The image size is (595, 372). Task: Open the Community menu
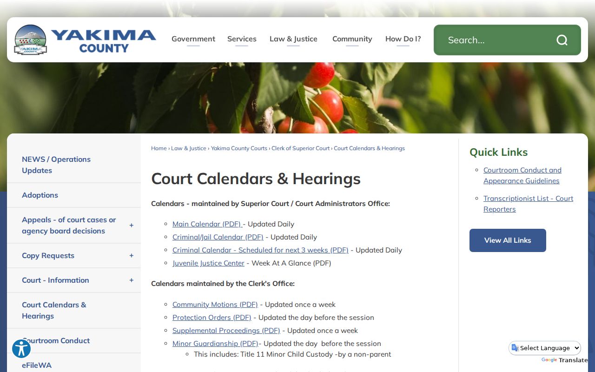tap(352, 39)
